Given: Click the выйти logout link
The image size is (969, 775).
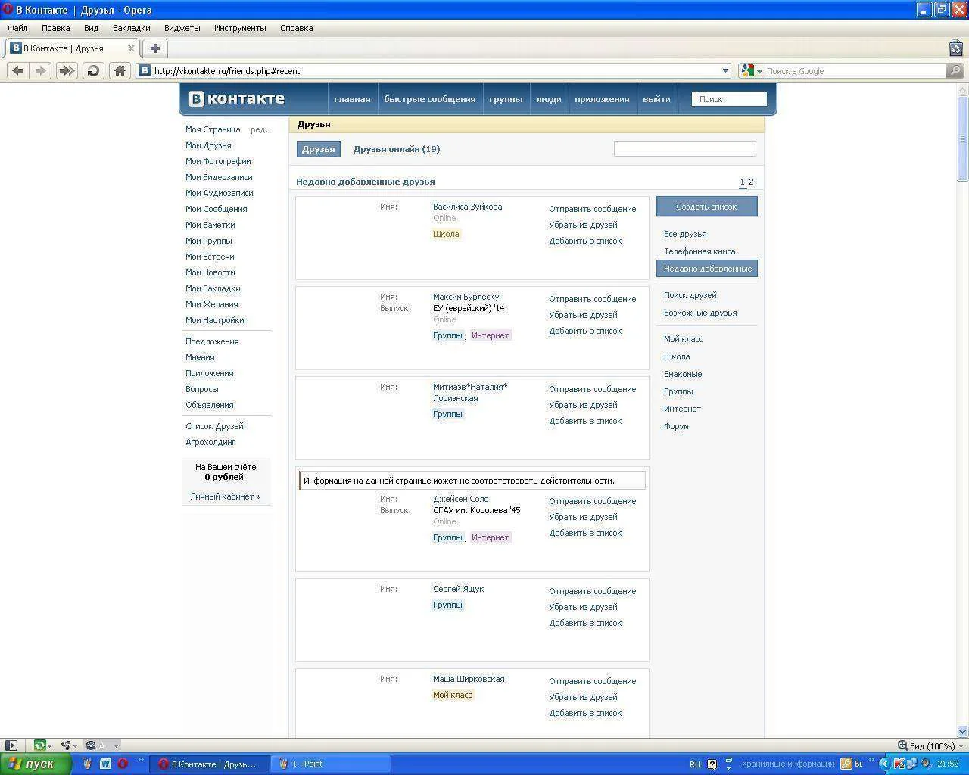Looking at the screenshot, I should point(656,99).
